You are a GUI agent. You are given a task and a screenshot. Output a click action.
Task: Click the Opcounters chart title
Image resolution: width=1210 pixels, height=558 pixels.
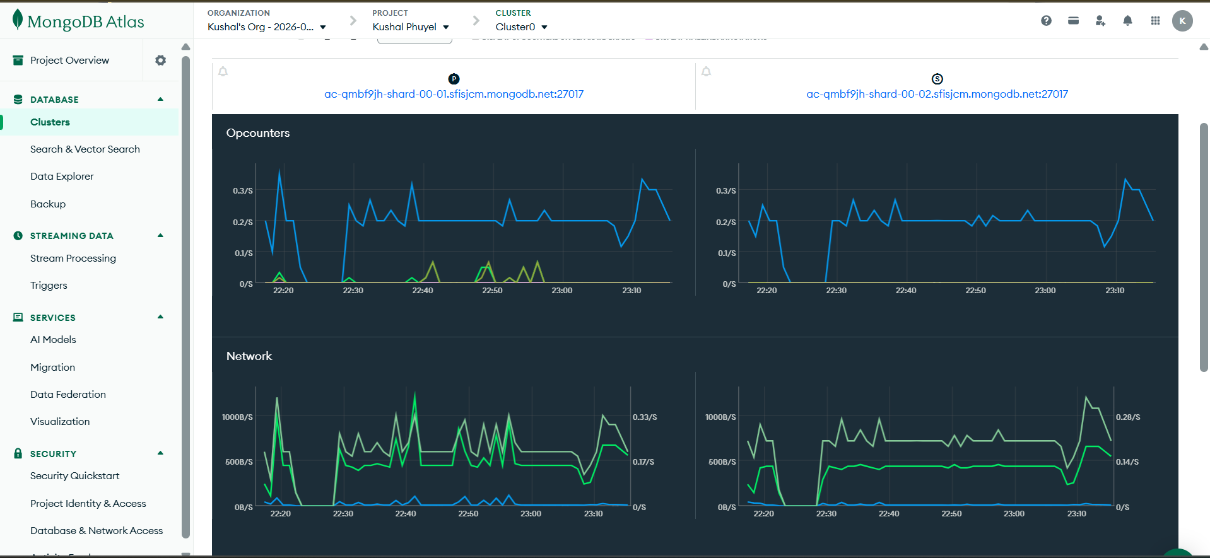tap(258, 133)
